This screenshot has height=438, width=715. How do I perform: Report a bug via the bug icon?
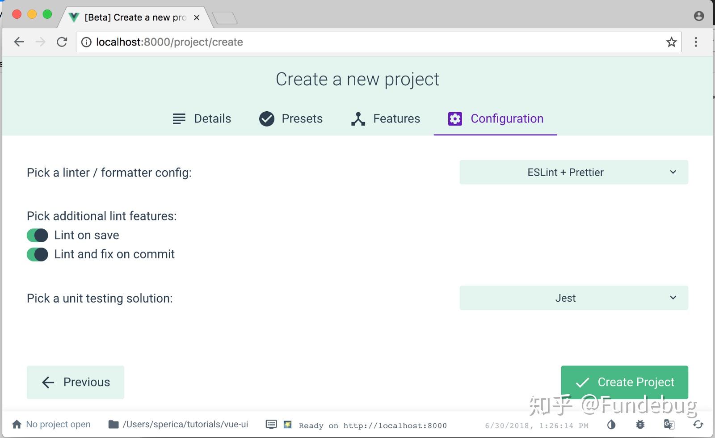coord(640,425)
